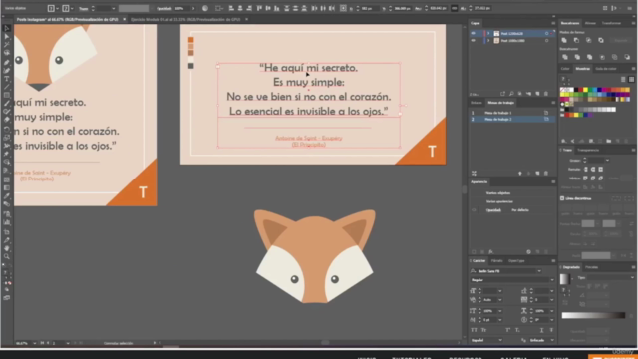This screenshot has height=359, width=638.
Task: Open the font family dropdown
Action: [x=539, y=271]
